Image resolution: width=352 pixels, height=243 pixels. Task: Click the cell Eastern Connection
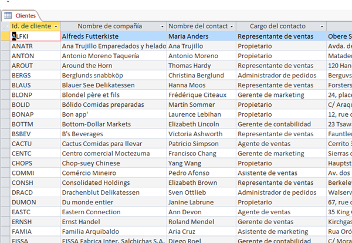[x=113, y=212]
